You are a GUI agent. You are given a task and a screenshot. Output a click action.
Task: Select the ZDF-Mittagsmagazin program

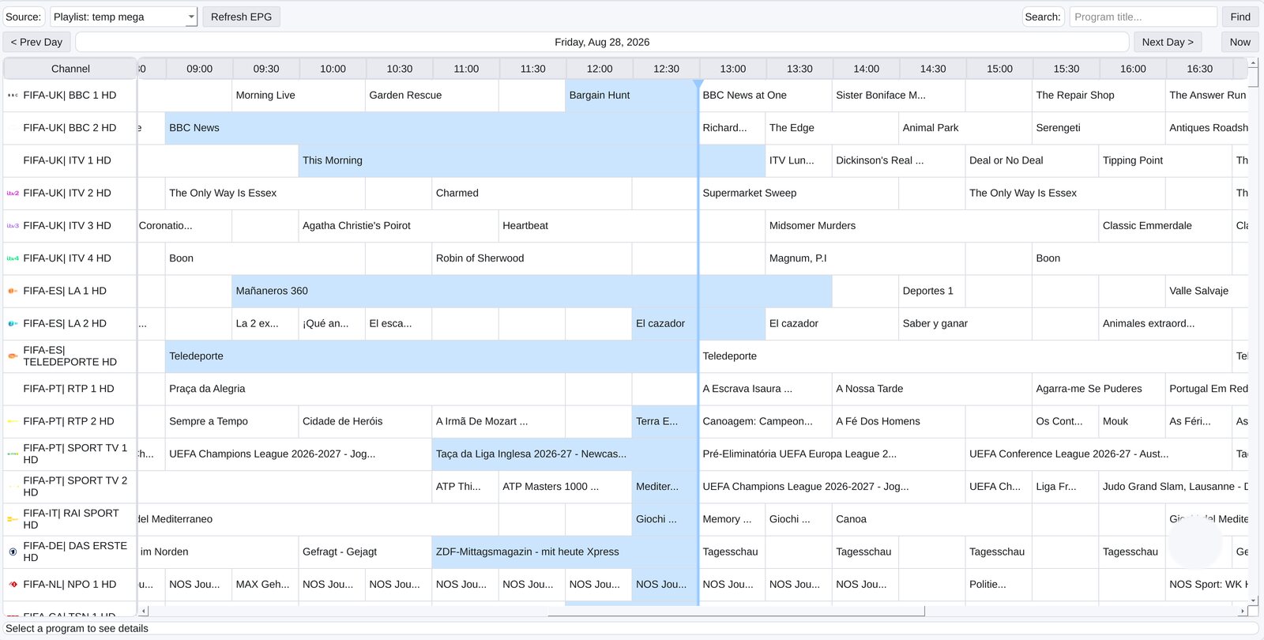pos(565,552)
